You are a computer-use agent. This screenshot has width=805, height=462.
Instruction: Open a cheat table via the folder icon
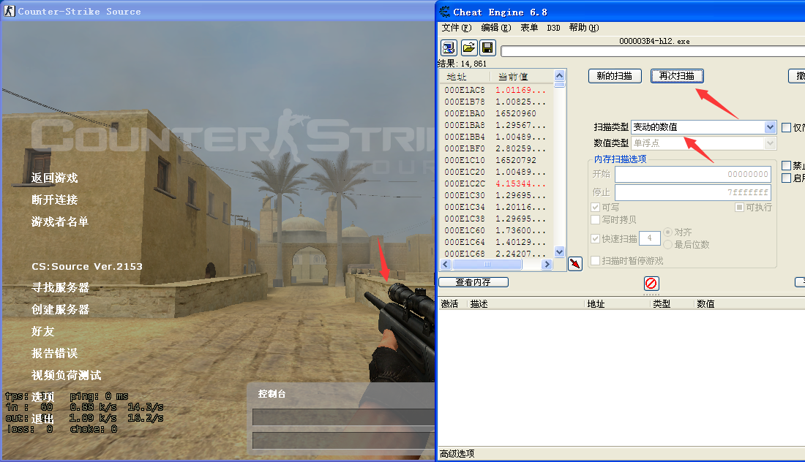click(x=468, y=47)
